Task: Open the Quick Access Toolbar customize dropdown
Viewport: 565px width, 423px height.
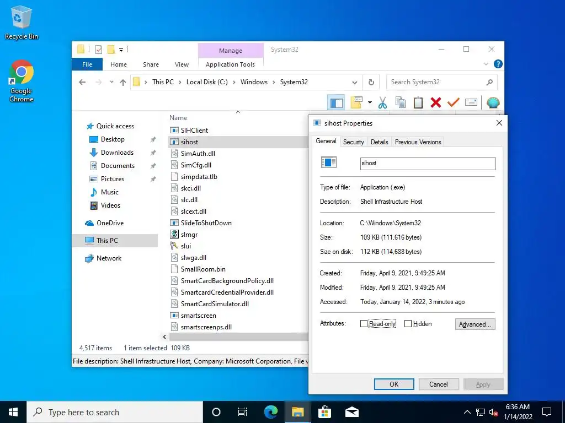Action: coord(121,50)
